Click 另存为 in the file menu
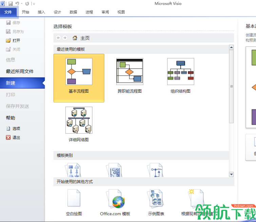Image resolution: width=256 pixels, height=222 pixels. (18, 31)
